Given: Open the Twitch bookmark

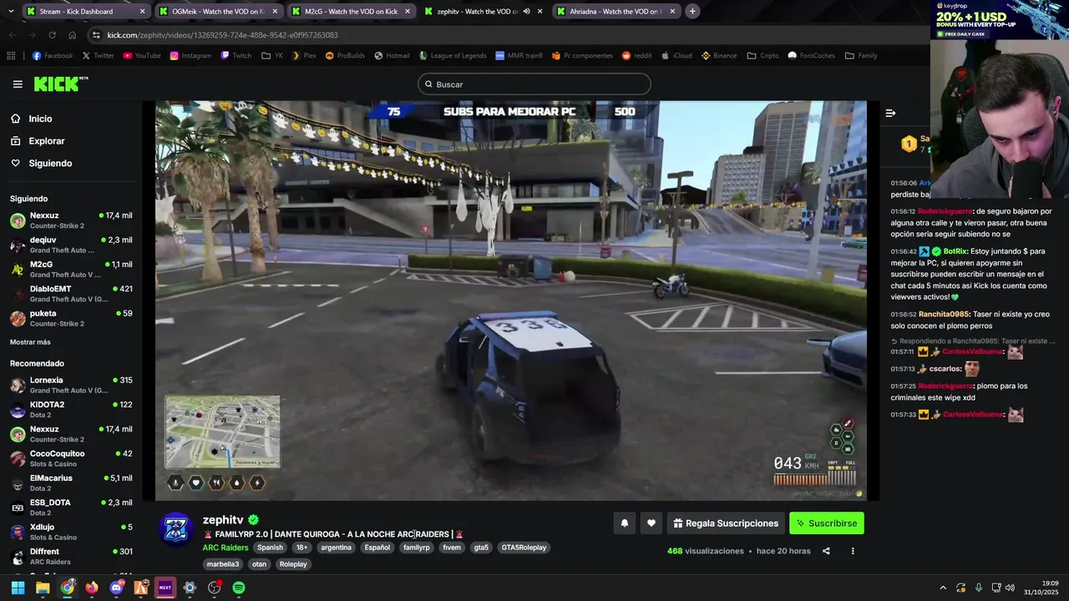Looking at the screenshot, I should coord(236,56).
